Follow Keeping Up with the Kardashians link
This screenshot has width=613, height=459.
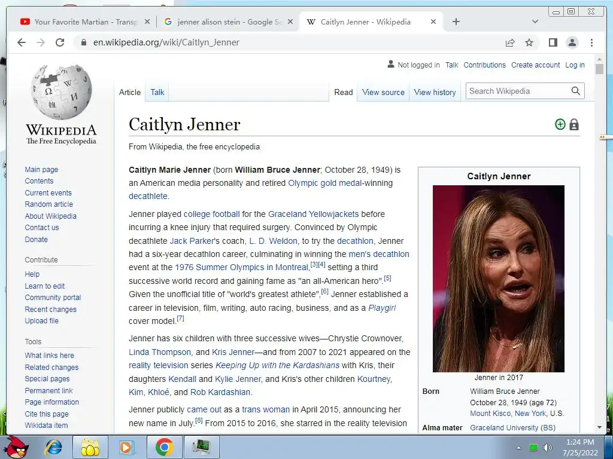coord(277,365)
